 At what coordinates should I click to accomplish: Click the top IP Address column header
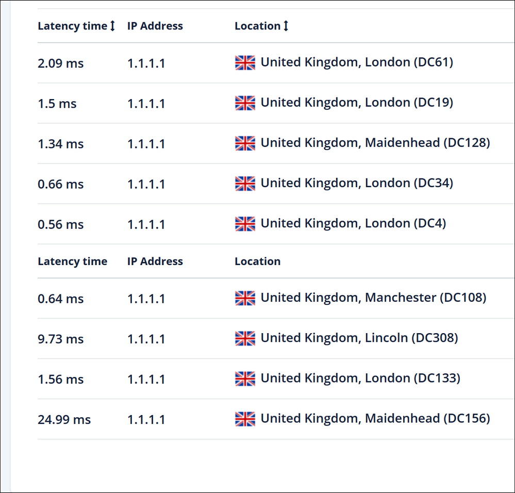[x=155, y=26]
